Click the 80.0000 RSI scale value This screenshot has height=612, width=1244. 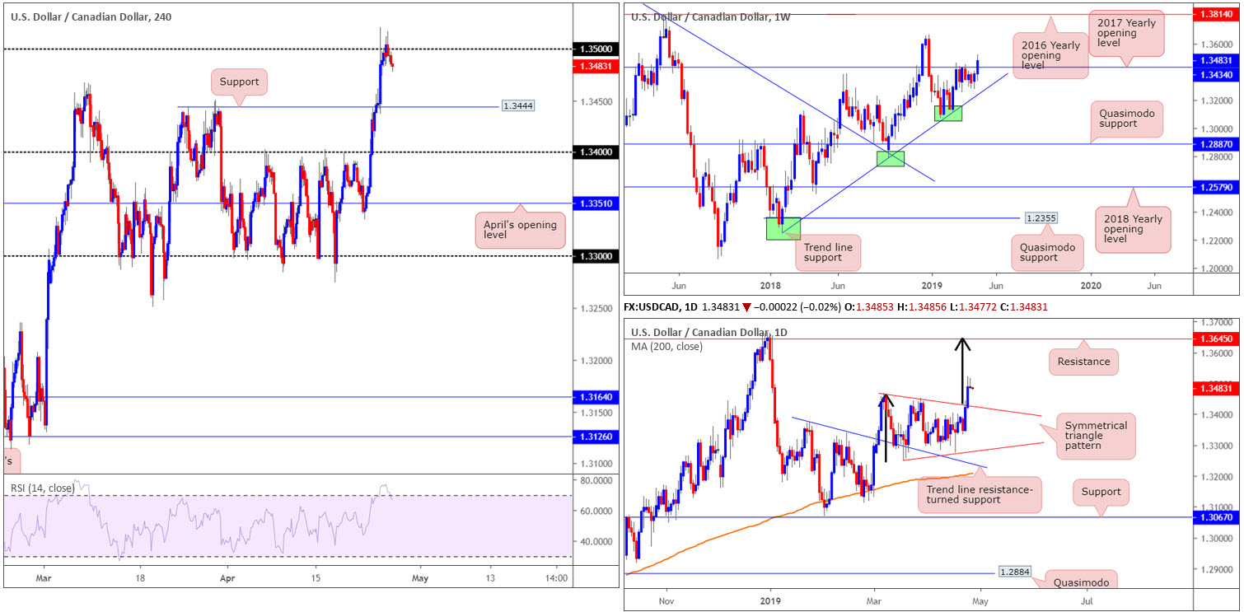(x=597, y=479)
